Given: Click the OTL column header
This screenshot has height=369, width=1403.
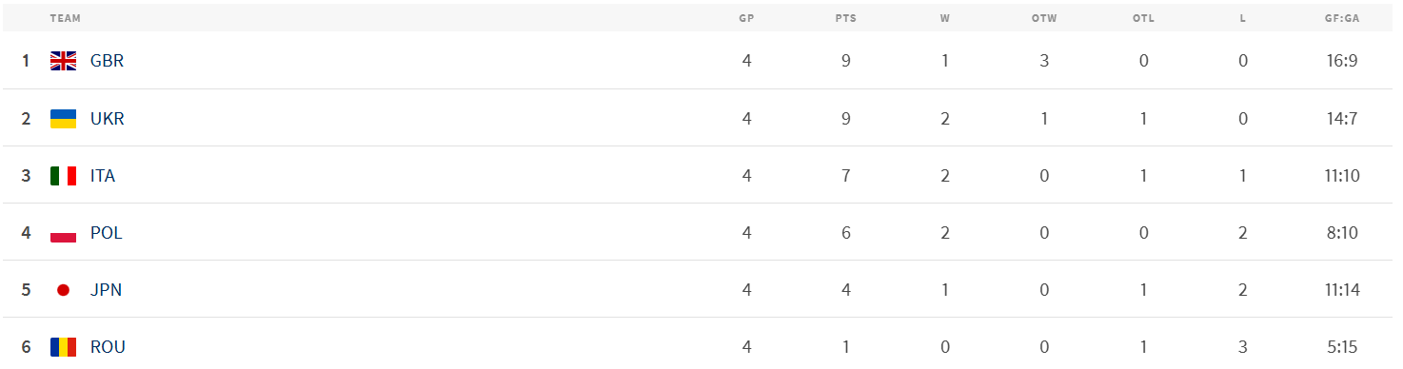Looking at the screenshot, I should (1143, 18).
